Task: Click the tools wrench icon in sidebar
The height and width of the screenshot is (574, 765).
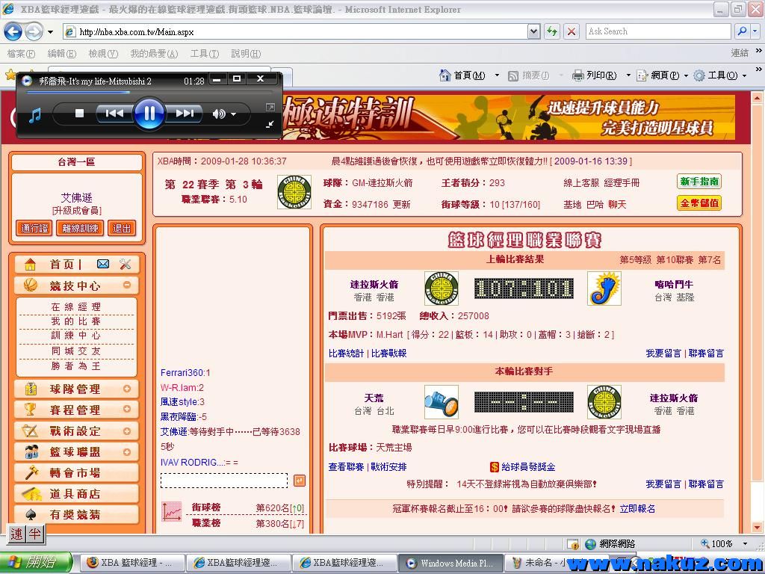Action: click(126, 264)
